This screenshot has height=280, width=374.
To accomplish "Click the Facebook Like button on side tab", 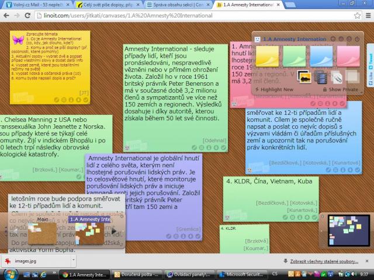I will click(370, 79).
